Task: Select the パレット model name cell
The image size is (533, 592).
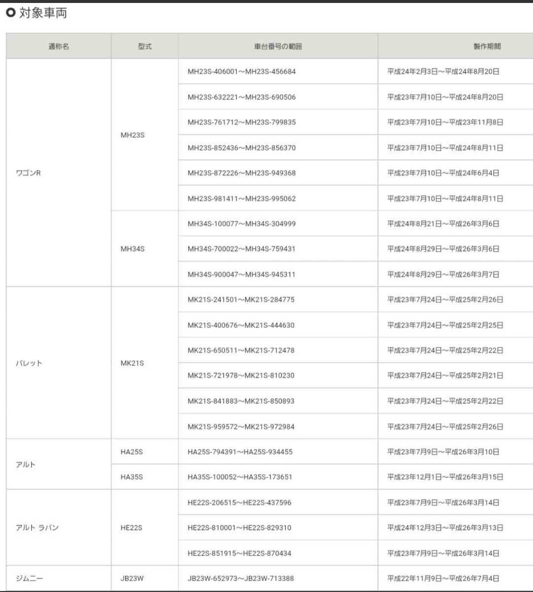Action: 59,363
